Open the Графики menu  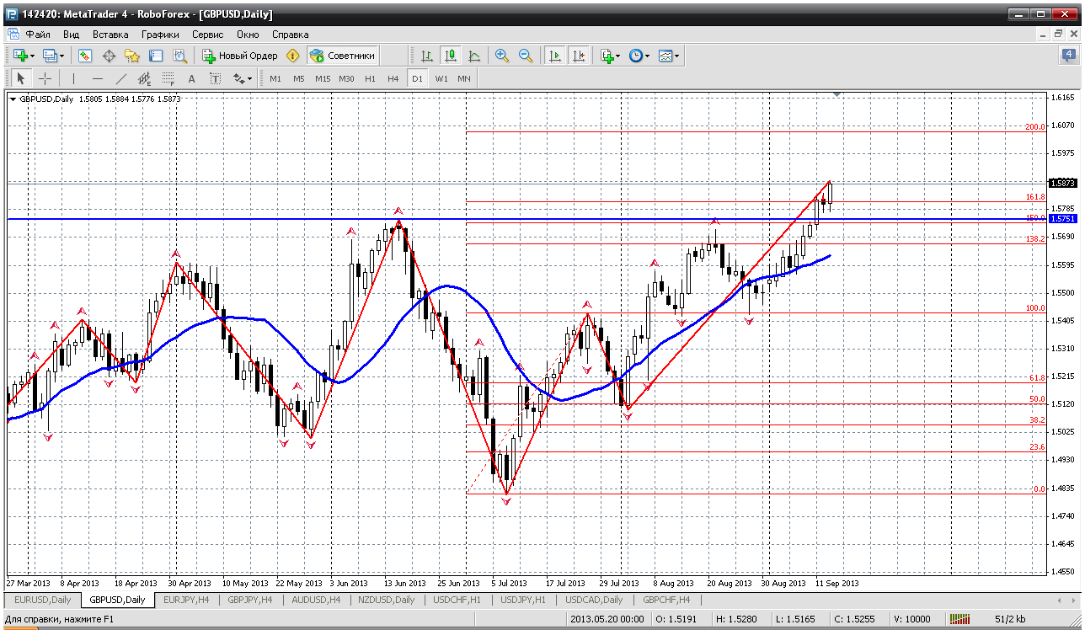point(160,35)
